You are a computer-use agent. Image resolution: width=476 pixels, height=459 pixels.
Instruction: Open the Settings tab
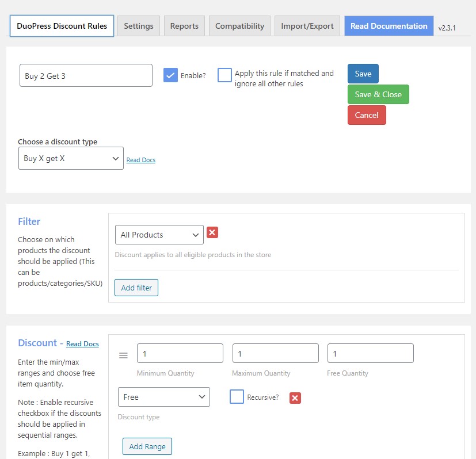pyautogui.click(x=139, y=26)
